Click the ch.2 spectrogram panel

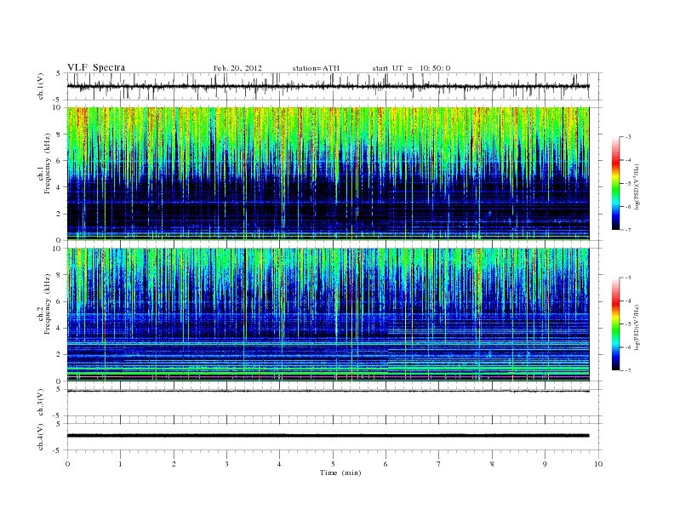point(328,314)
